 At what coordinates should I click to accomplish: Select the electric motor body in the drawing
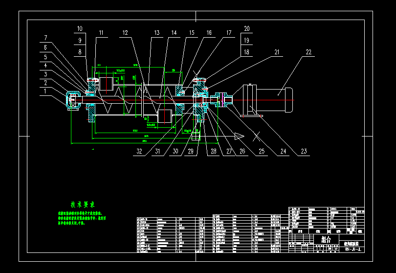tap(274, 100)
